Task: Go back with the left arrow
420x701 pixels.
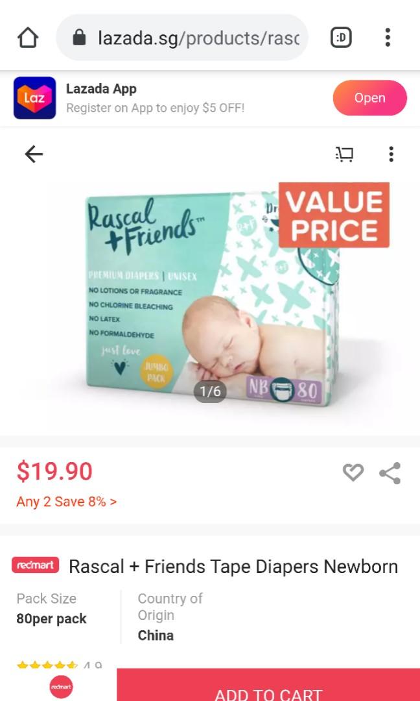Action: pos(34,154)
